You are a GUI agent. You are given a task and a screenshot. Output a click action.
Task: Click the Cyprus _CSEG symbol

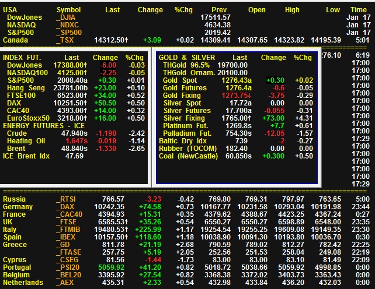coord(67,260)
